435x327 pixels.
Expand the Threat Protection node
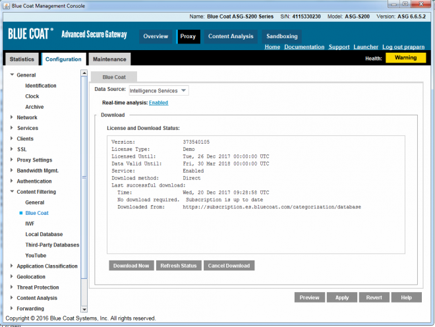coord(11,287)
